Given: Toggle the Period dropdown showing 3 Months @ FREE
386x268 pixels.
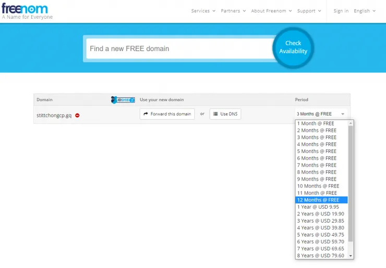Looking at the screenshot, I should tap(321, 114).
